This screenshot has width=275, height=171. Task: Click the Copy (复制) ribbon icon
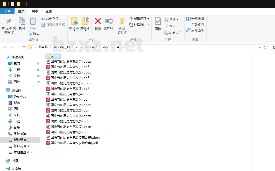pos(22,21)
